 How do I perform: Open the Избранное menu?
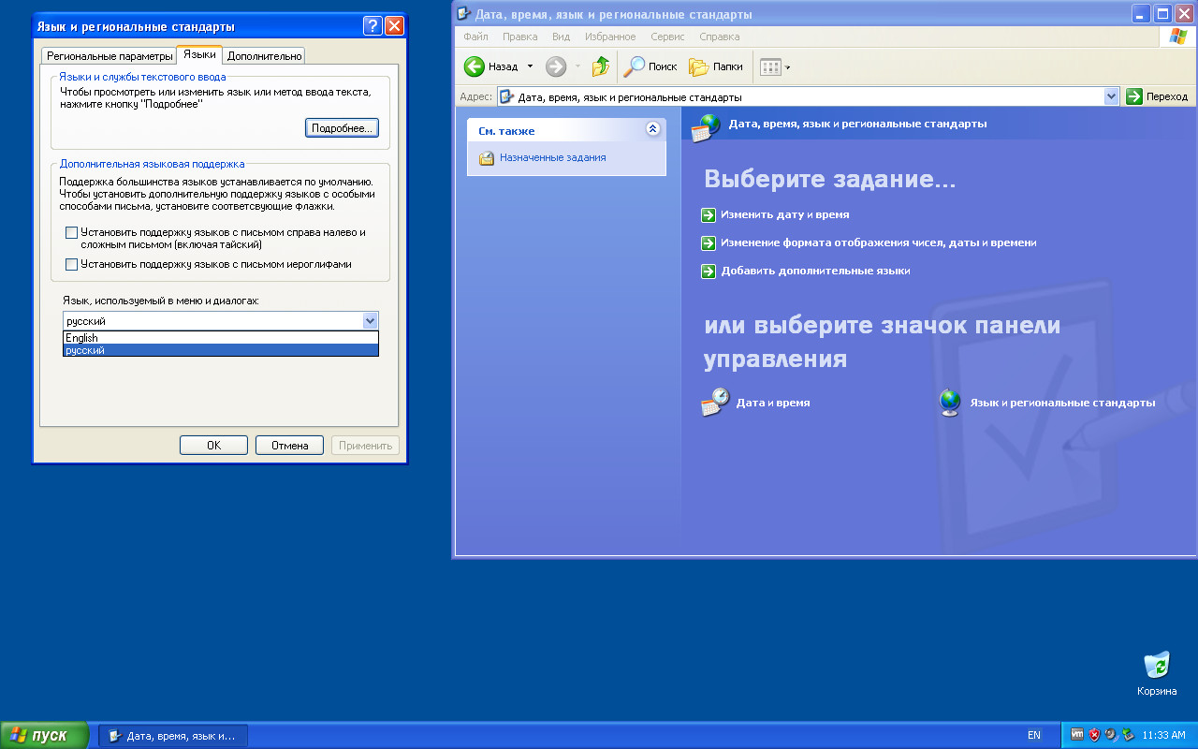(x=610, y=37)
